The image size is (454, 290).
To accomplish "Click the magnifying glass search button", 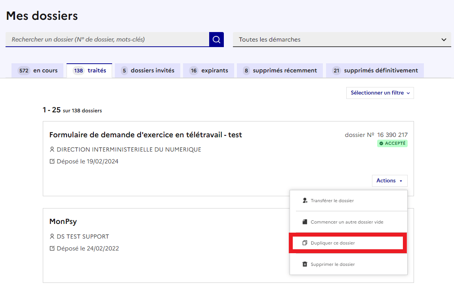I will pos(216,40).
